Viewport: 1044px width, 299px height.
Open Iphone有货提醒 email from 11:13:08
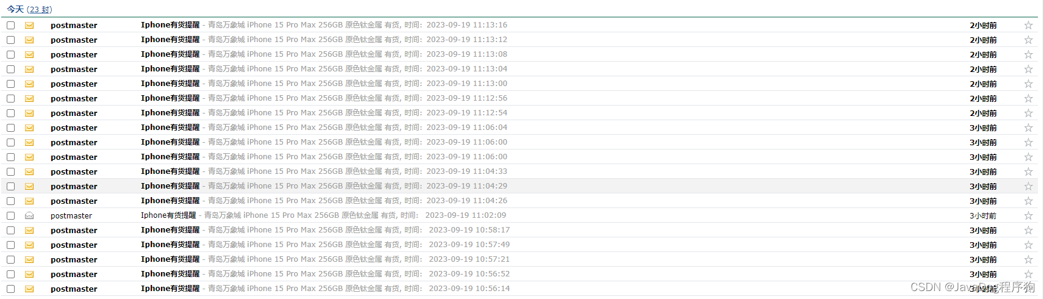(x=170, y=54)
